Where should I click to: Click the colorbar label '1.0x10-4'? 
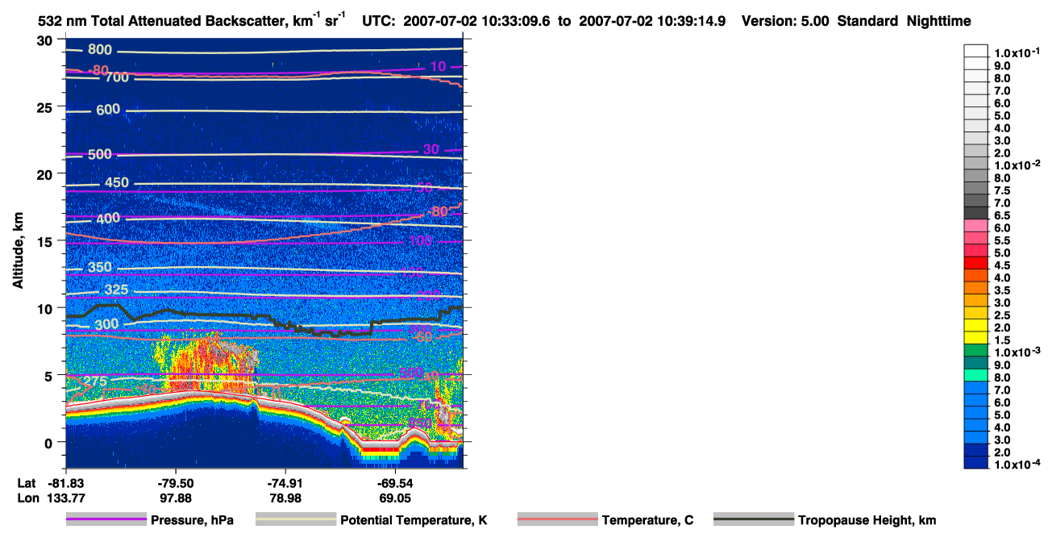point(1016,465)
